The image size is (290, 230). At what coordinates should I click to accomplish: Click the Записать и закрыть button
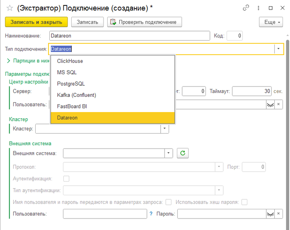tap(36, 22)
